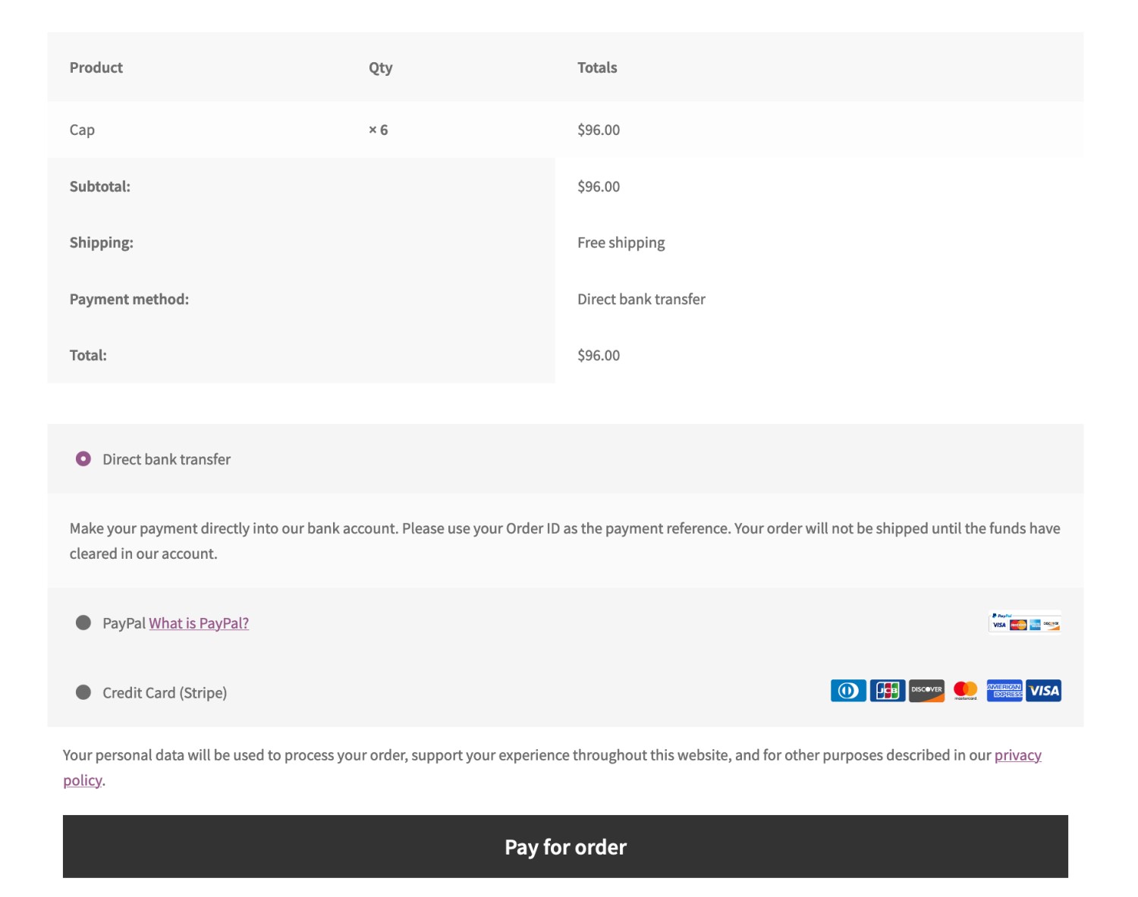Select the Direct bank transfer payment option
1138x897 pixels.
point(83,459)
